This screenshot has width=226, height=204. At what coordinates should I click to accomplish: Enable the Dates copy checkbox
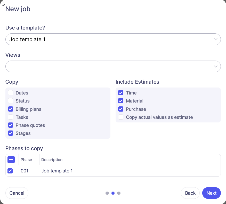(x=11, y=93)
